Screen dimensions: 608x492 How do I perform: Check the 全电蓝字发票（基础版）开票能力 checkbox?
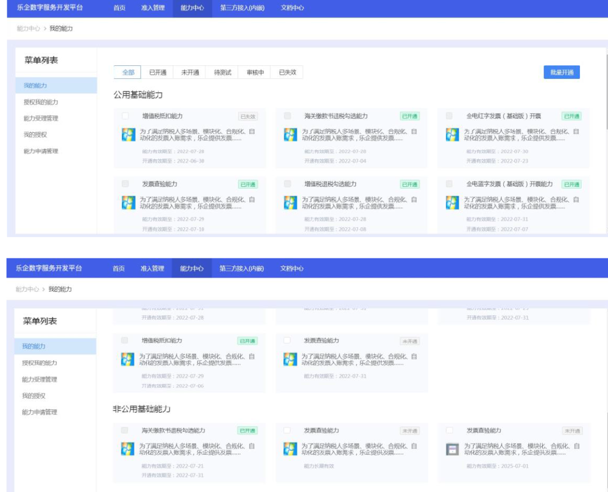[x=449, y=184]
